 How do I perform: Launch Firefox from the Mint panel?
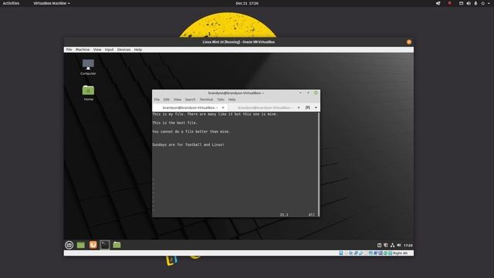[93, 245]
